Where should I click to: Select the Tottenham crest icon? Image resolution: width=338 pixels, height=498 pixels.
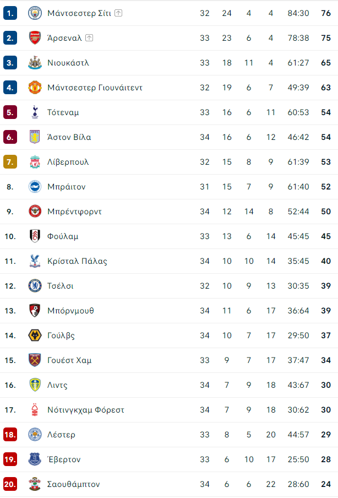35,112
